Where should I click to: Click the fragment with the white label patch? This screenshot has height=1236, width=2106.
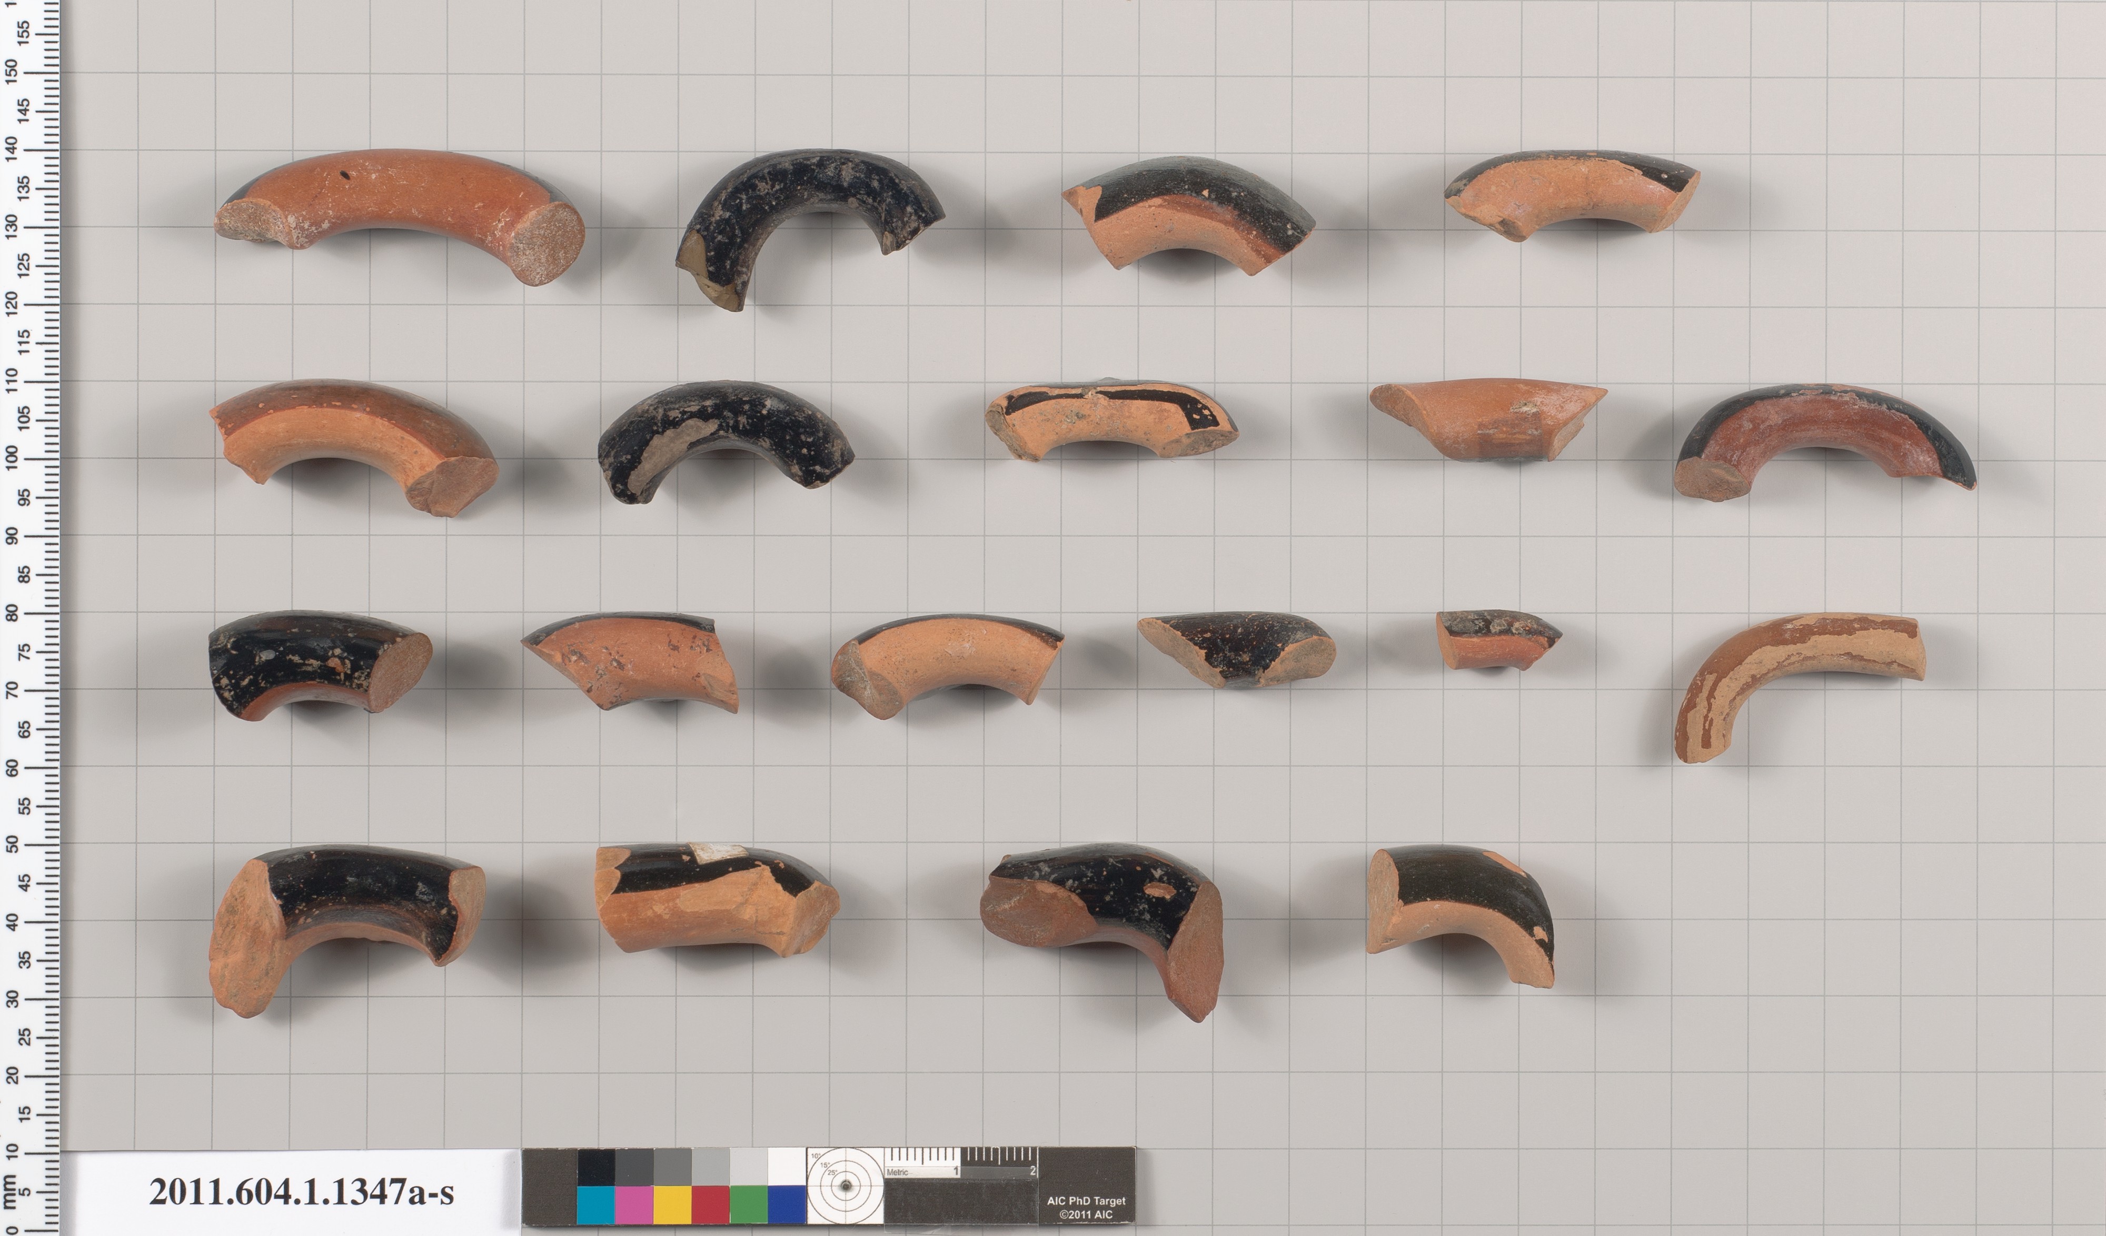717,899
